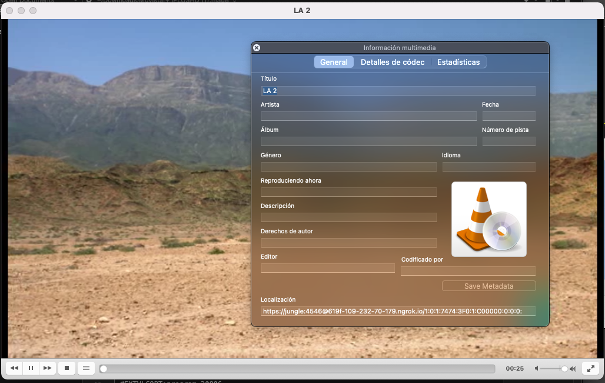Stop the video playback
605x383 pixels.
point(67,368)
